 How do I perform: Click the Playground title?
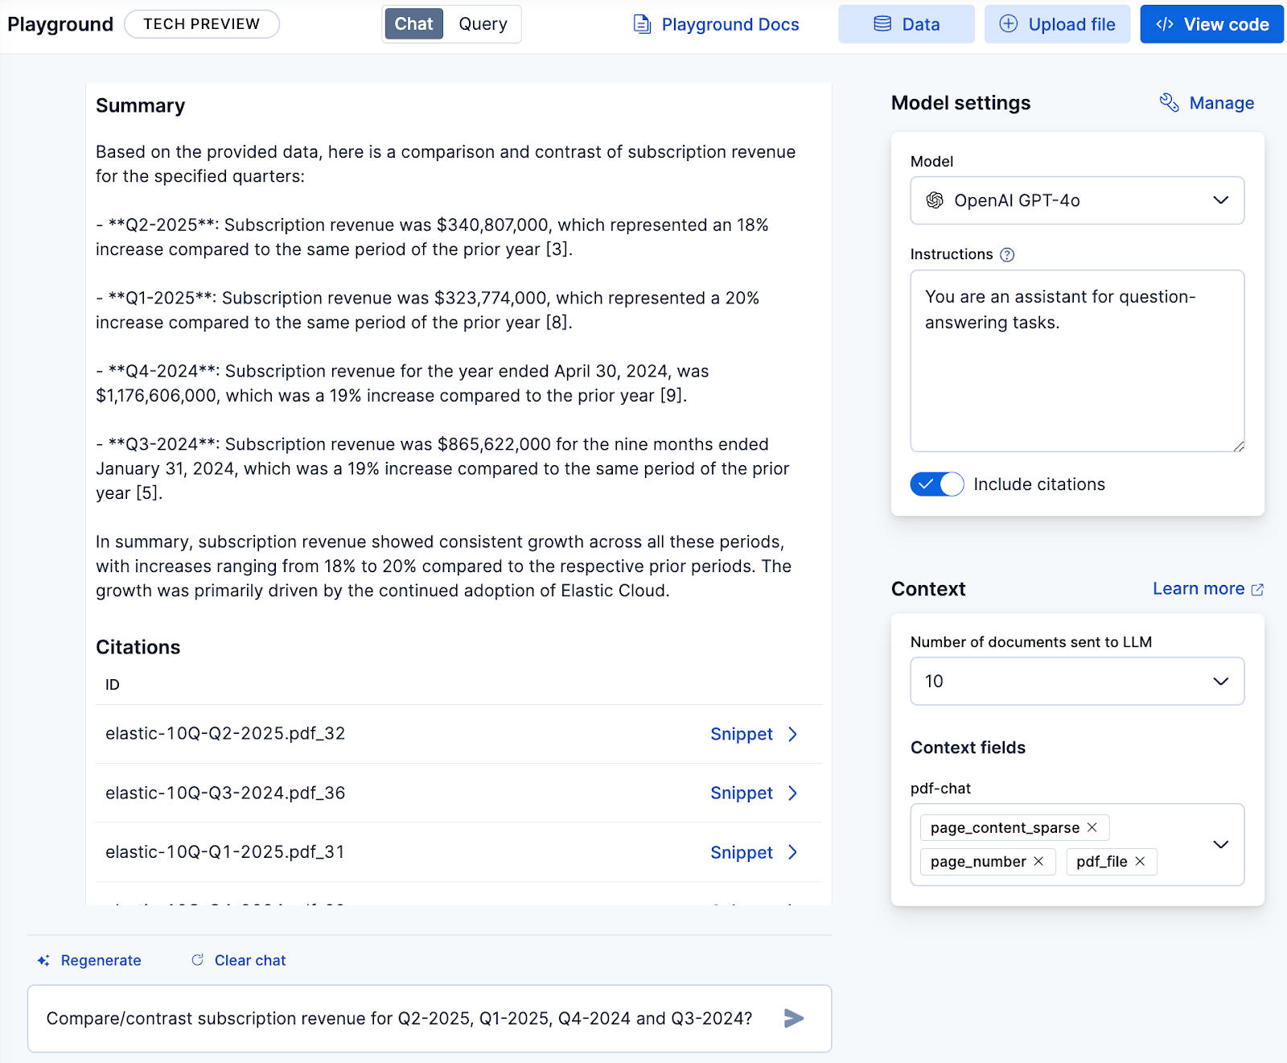[x=60, y=24]
